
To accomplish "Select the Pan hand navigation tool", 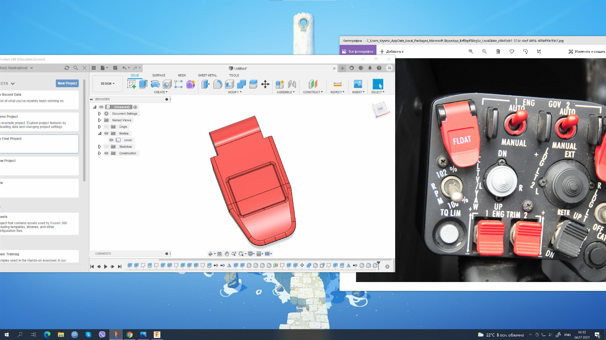I will pos(227,254).
